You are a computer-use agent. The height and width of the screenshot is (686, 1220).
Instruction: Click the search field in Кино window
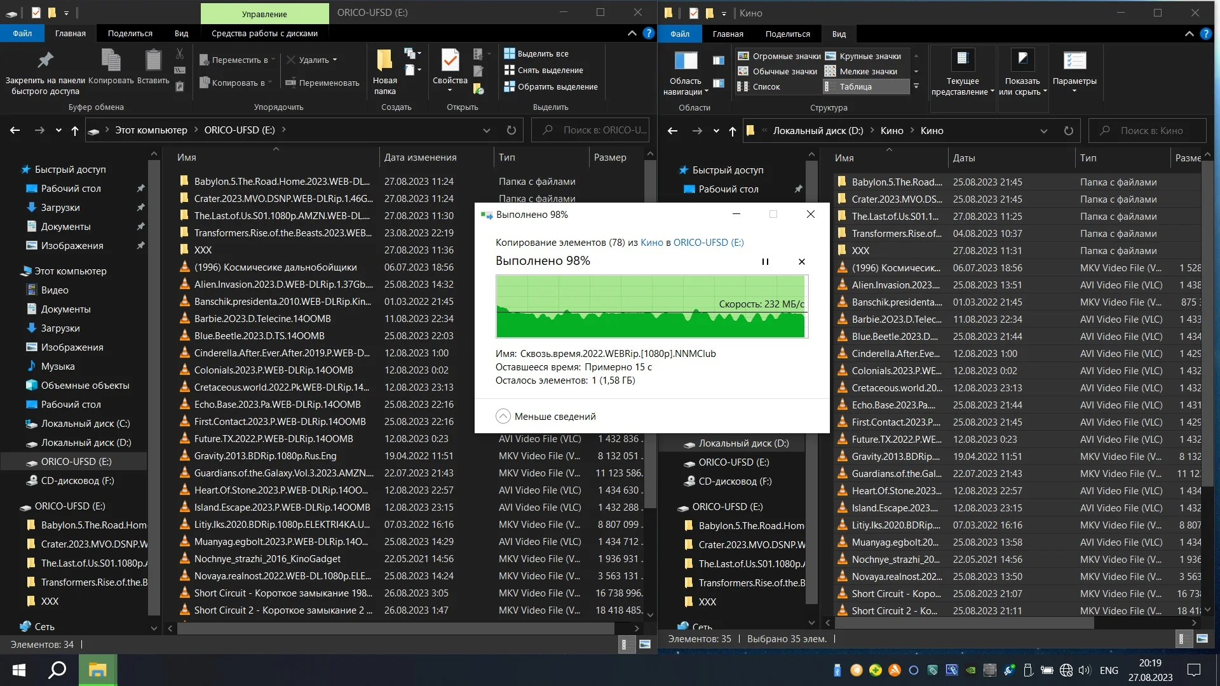tap(1151, 131)
